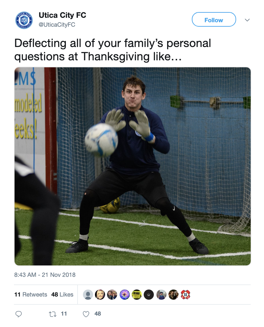Open the Utica City FC profile avatar
264x327 pixels.
24,20
